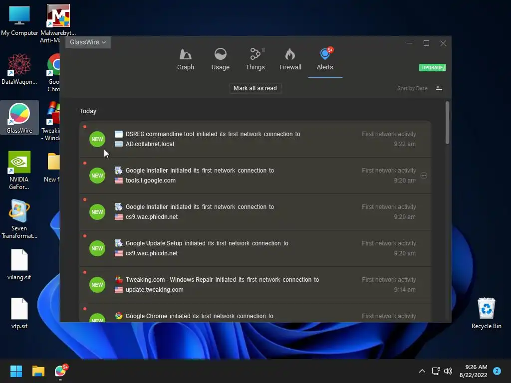Open Windows Start menu
The width and height of the screenshot is (511, 383).
coord(16,371)
